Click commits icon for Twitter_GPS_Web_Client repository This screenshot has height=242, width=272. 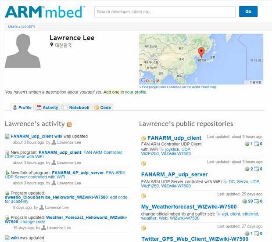tap(247, 234)
